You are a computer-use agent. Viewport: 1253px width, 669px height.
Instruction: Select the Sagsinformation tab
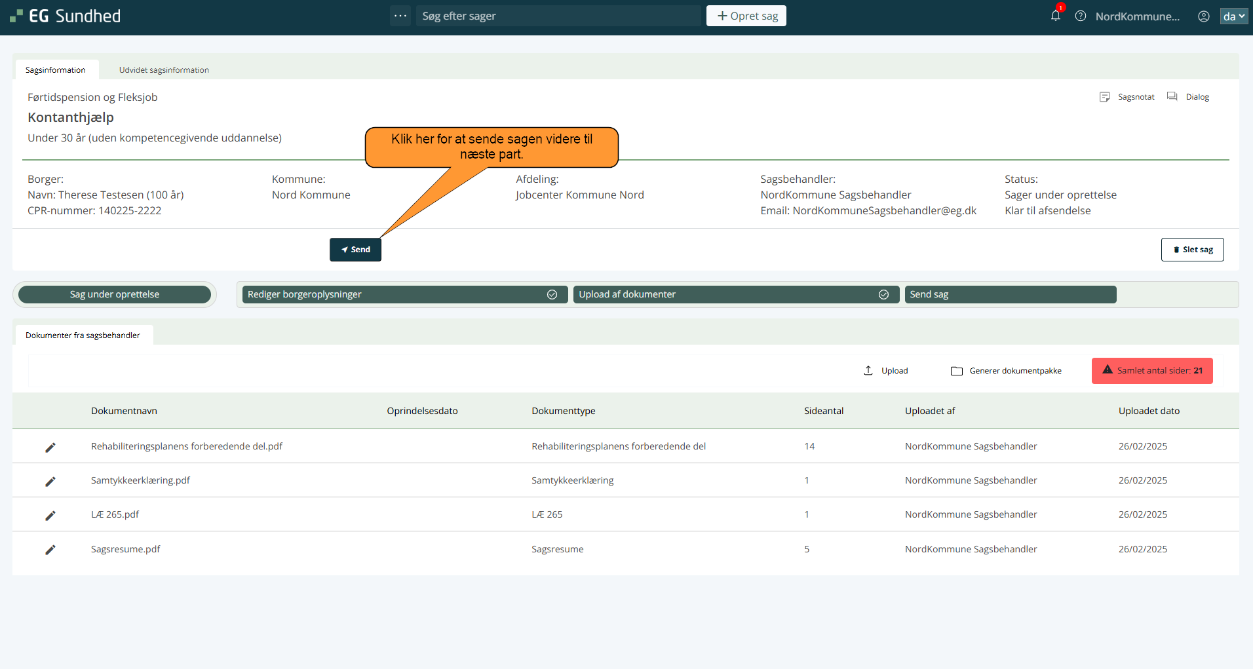(56, 70)
